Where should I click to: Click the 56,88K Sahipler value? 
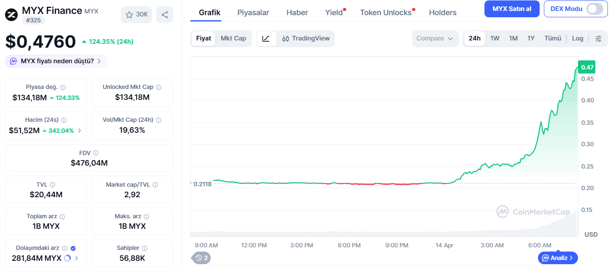[132, 258]
